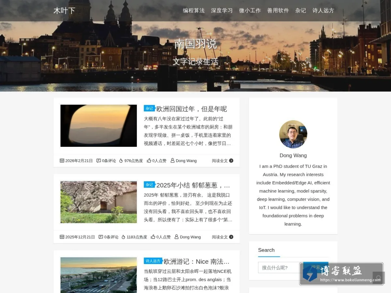Click the 杂记 tag on the 2025年小结 post
Image resolution: width=391 pixels, height=293 pixels.
149,185
